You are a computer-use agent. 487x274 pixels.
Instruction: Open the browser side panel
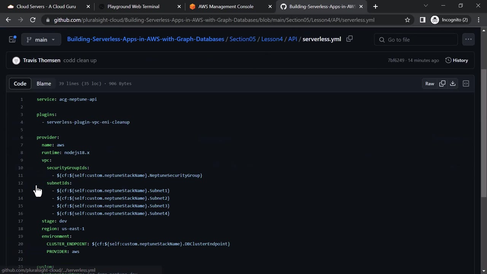(422, 20)
